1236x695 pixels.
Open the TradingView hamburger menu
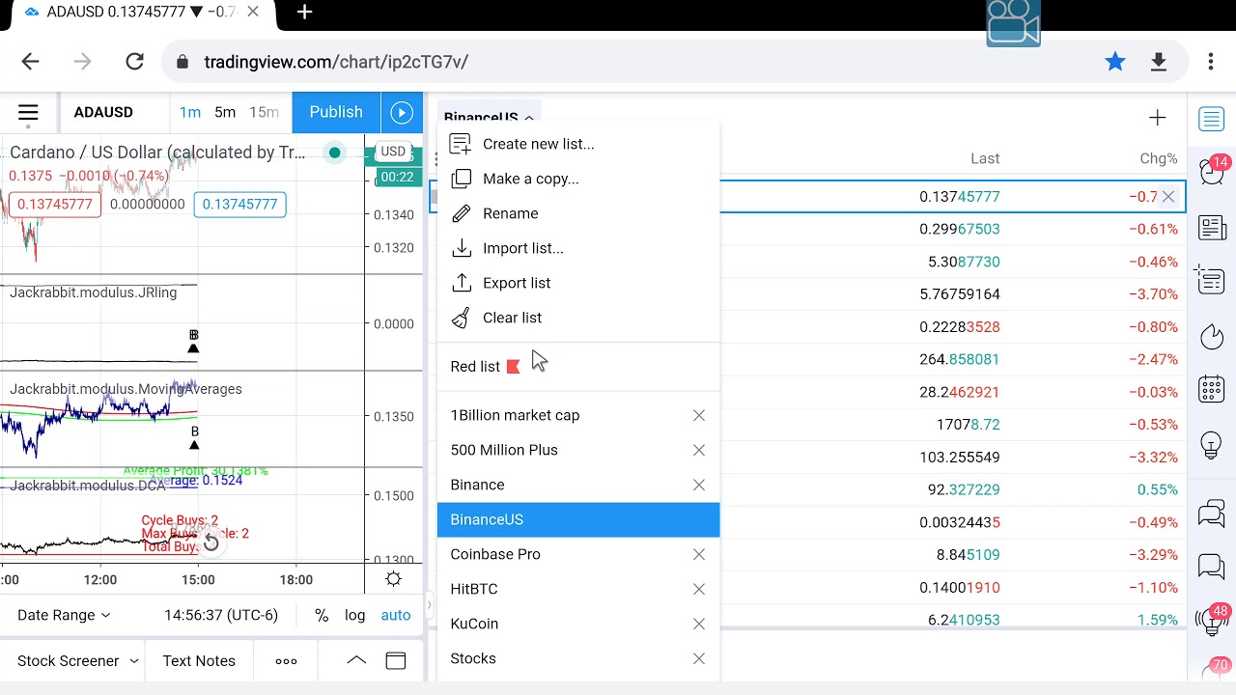point(28,113)
